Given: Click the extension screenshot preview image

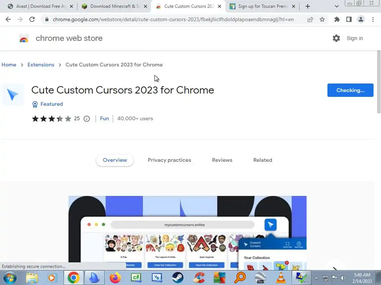Looking at the screenshot, I should (188, 233).
